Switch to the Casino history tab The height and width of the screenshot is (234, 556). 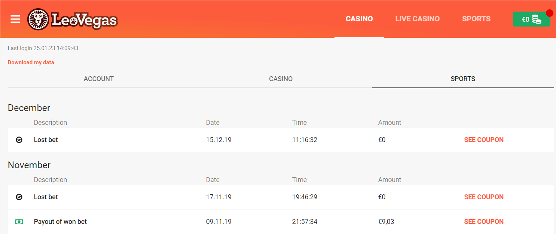pyautogui.click(x=281, y=79)
